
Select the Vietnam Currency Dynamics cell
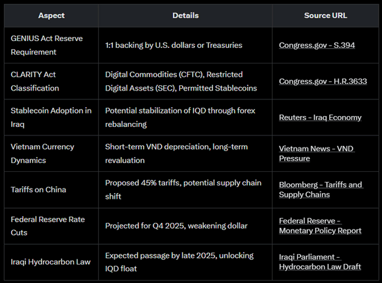pos(42,153)
